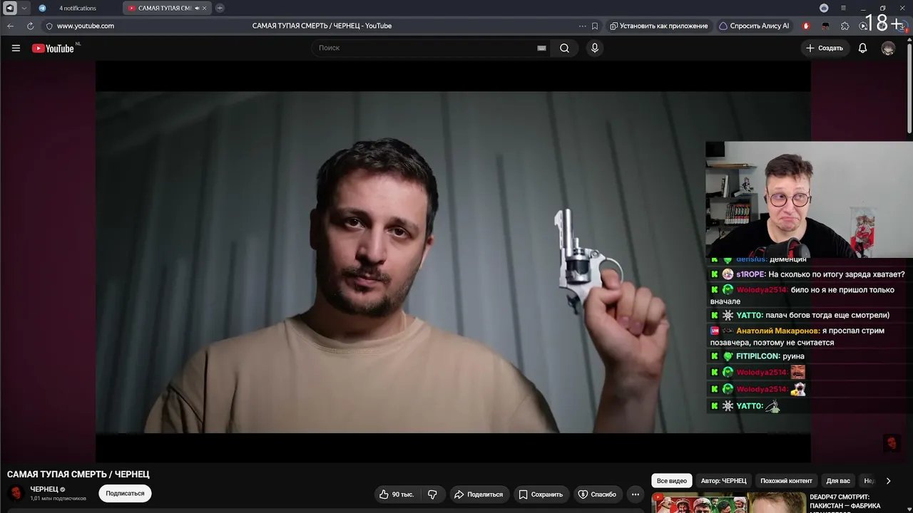Select the Для вас filter chip
The image size is (913, 513).
(838, 481)
